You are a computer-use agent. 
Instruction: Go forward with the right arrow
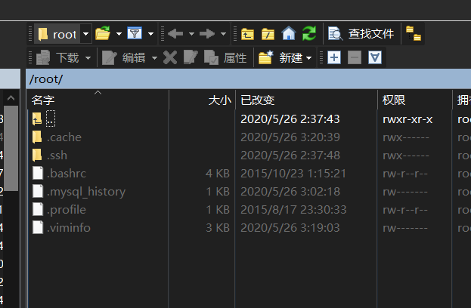[207, 33]
